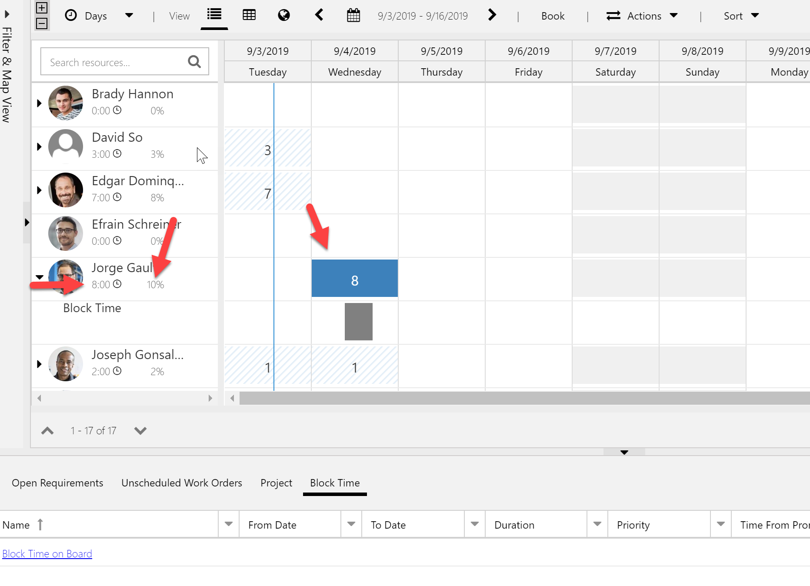Open the Block Time on Board link
This screenshot has width=810, height=586.
(47, 553)
